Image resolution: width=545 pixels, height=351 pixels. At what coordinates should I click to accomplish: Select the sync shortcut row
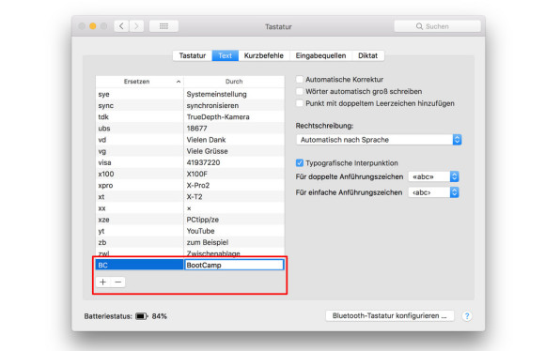[x=190, y=105]
